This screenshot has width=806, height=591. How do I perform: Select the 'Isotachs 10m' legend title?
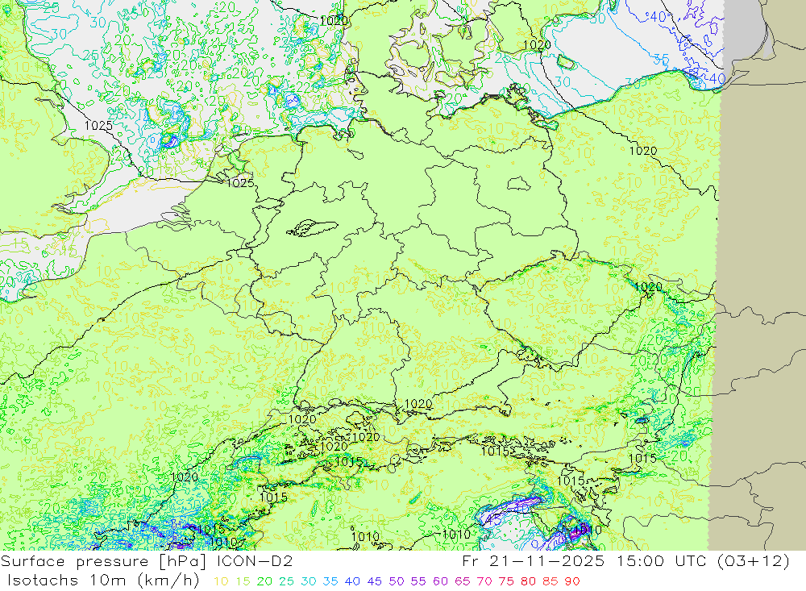(x=66, y=581)
